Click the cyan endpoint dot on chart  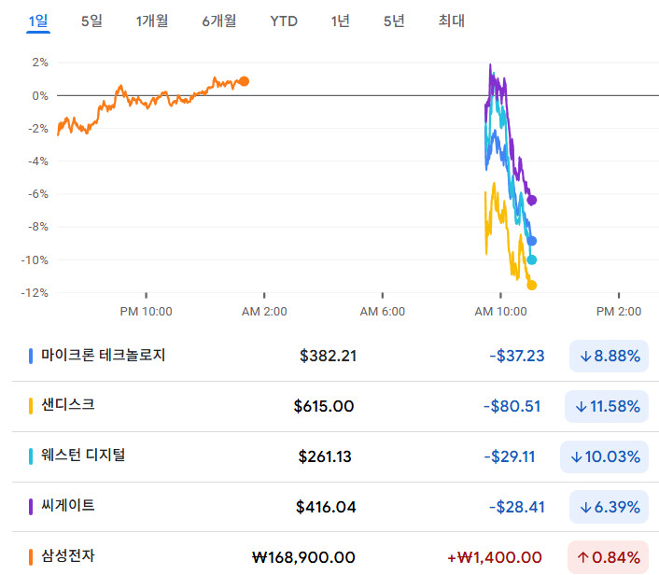pyautogui.click(x=532, y=259)
